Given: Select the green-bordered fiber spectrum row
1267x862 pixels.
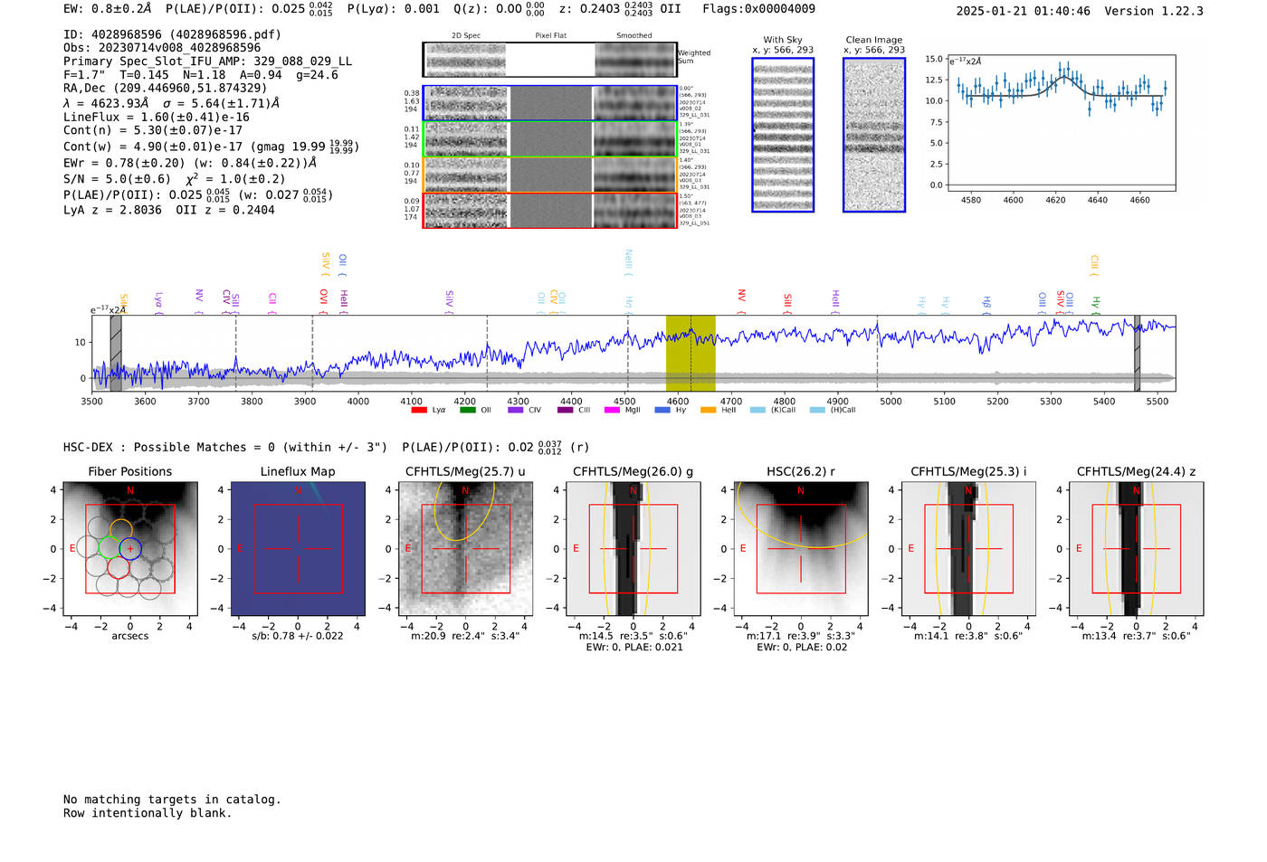Looking at the screenshot, I should tap(550, 139).
